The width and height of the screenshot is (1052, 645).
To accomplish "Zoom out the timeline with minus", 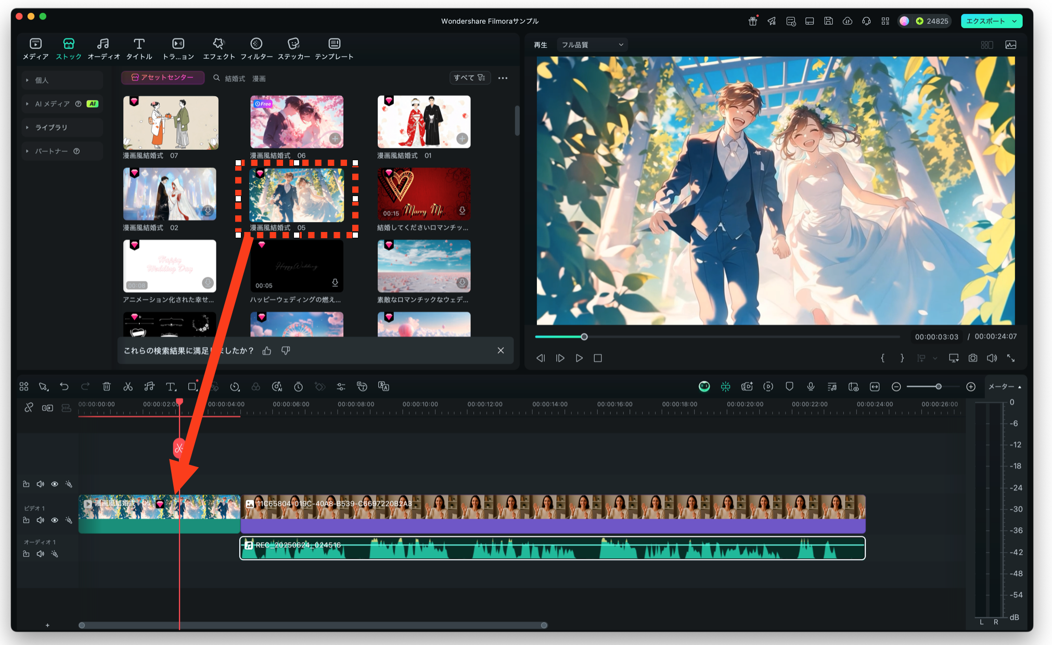I will [x=896, y=386].
